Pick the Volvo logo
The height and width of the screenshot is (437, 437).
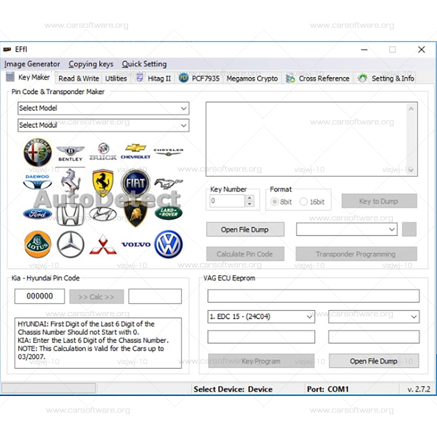pos(136,244)
